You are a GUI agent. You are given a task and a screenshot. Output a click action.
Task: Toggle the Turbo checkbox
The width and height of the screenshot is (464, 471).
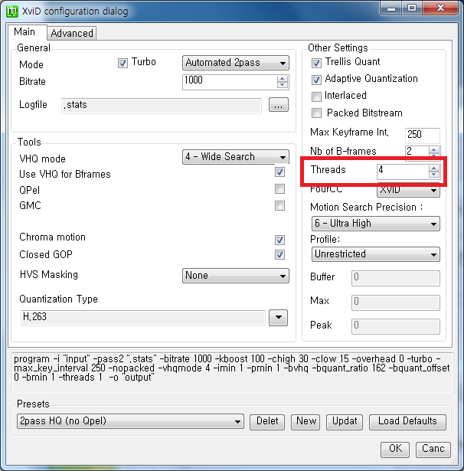point(123,63)
